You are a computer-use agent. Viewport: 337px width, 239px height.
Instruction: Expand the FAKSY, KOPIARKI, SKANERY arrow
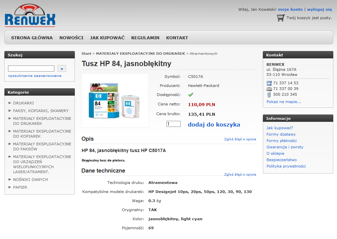pyautogui.click(x=10, y=111)
